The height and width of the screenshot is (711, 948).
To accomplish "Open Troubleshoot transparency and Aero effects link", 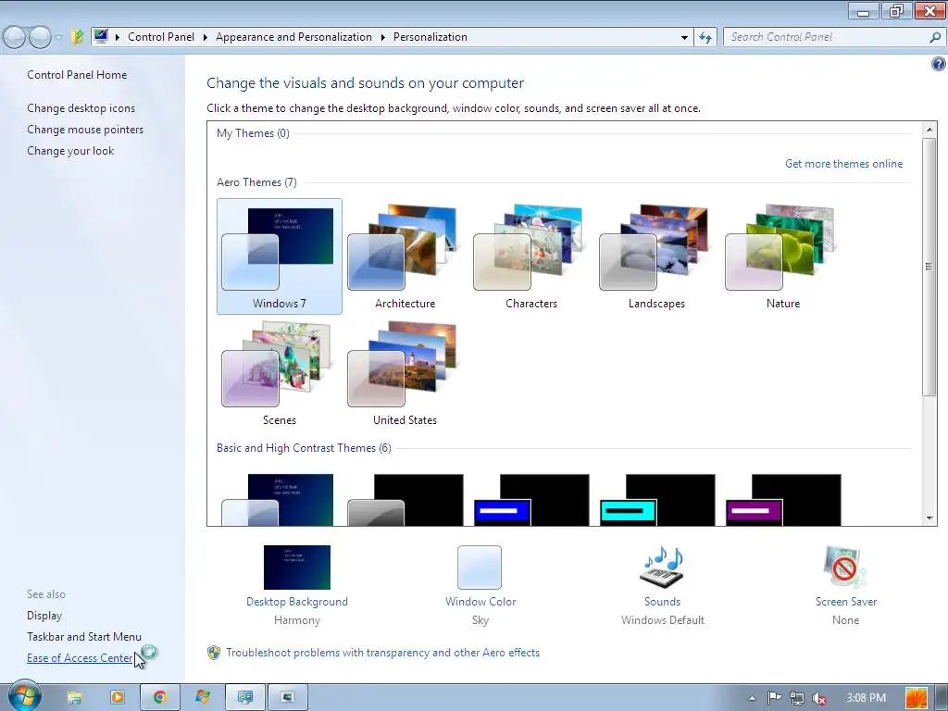I will click(x=382, y=653).
